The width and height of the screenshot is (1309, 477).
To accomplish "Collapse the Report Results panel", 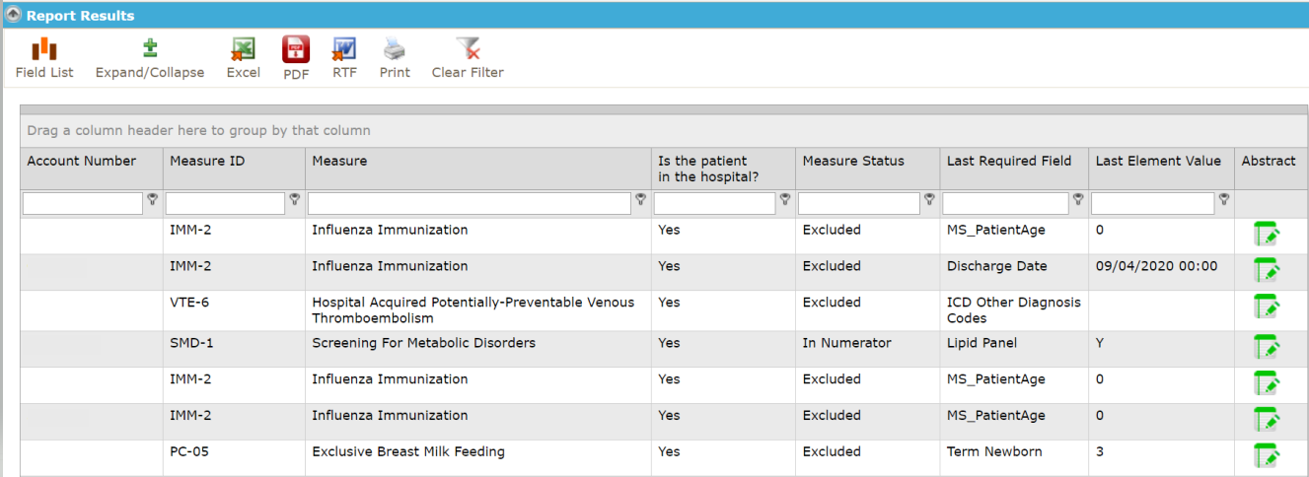I will tap(14, 15).
